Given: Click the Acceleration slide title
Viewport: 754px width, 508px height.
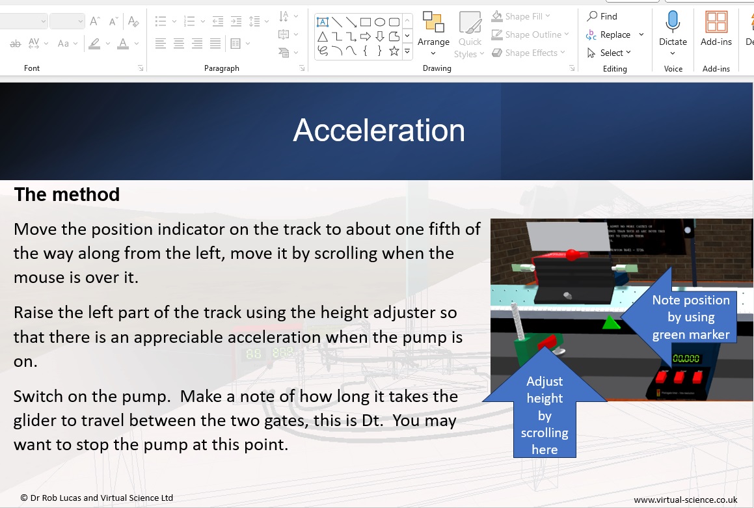Looking at the screenshot, I should (379, 130).
